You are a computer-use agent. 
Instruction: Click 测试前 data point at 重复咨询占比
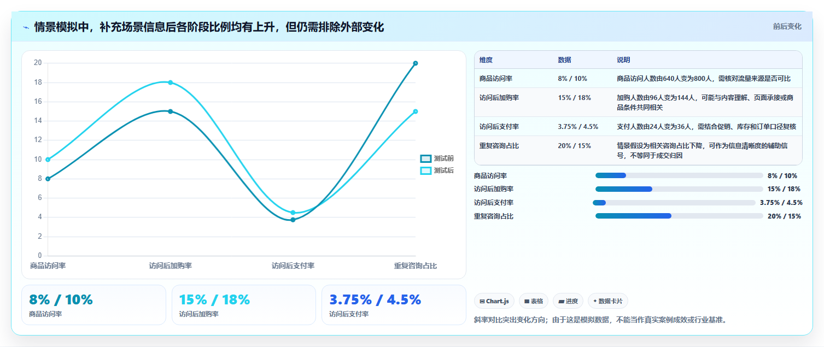pyautogui.click(x=416, y=63)
